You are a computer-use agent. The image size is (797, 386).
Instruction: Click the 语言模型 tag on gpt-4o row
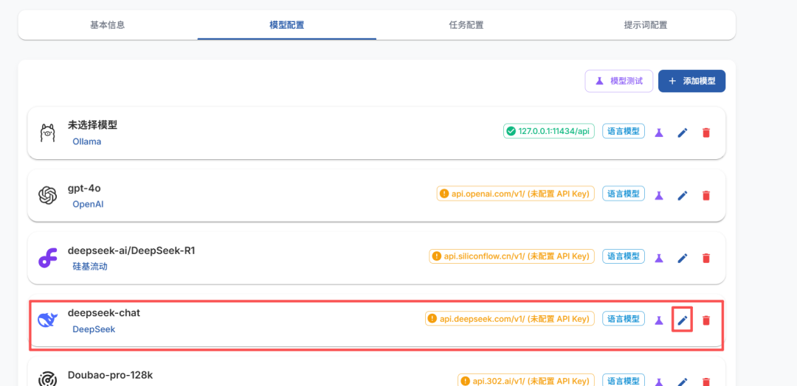point(624,193)
